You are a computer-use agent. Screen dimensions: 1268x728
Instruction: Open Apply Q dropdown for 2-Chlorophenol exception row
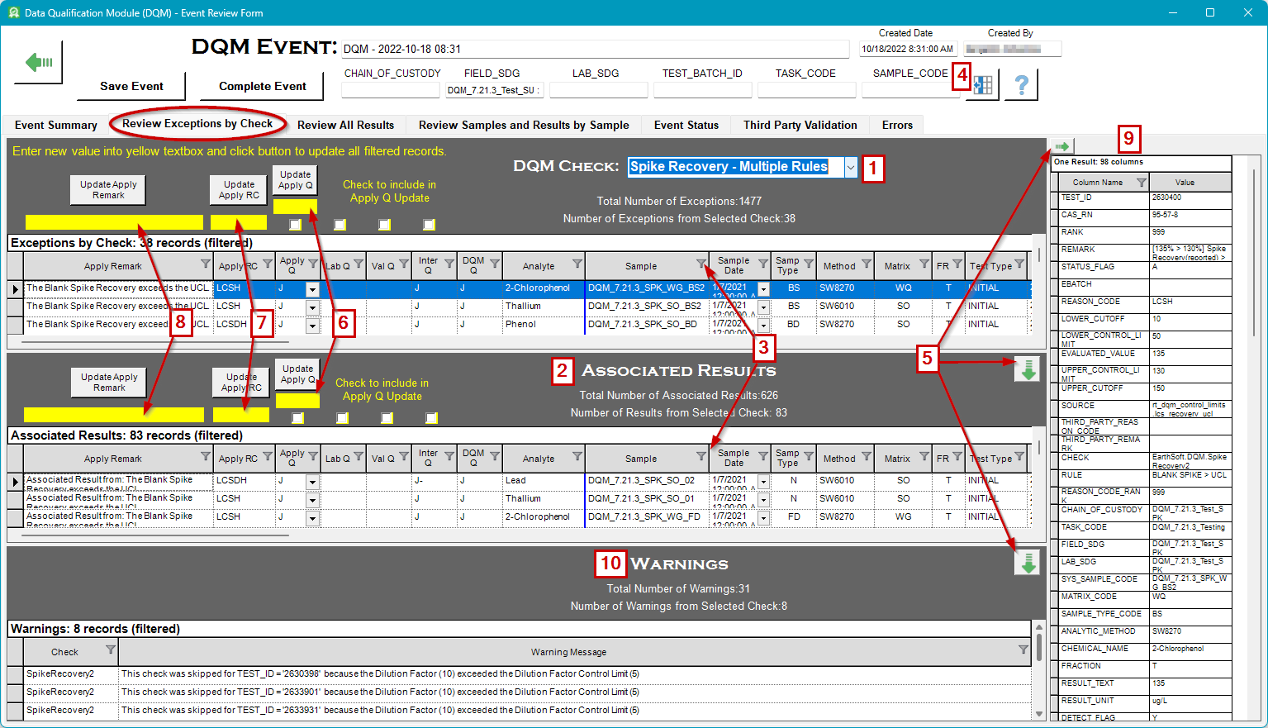click(312, 289)
